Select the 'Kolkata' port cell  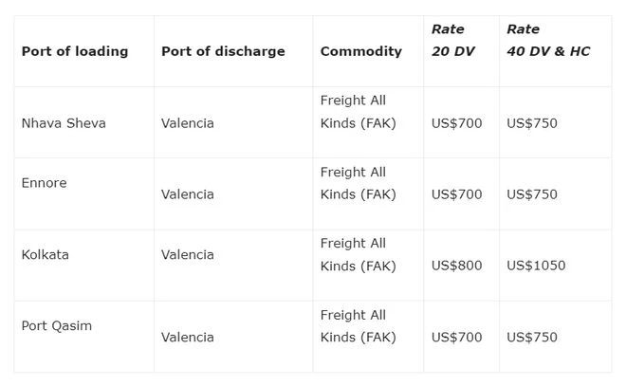tap(46, 254)
